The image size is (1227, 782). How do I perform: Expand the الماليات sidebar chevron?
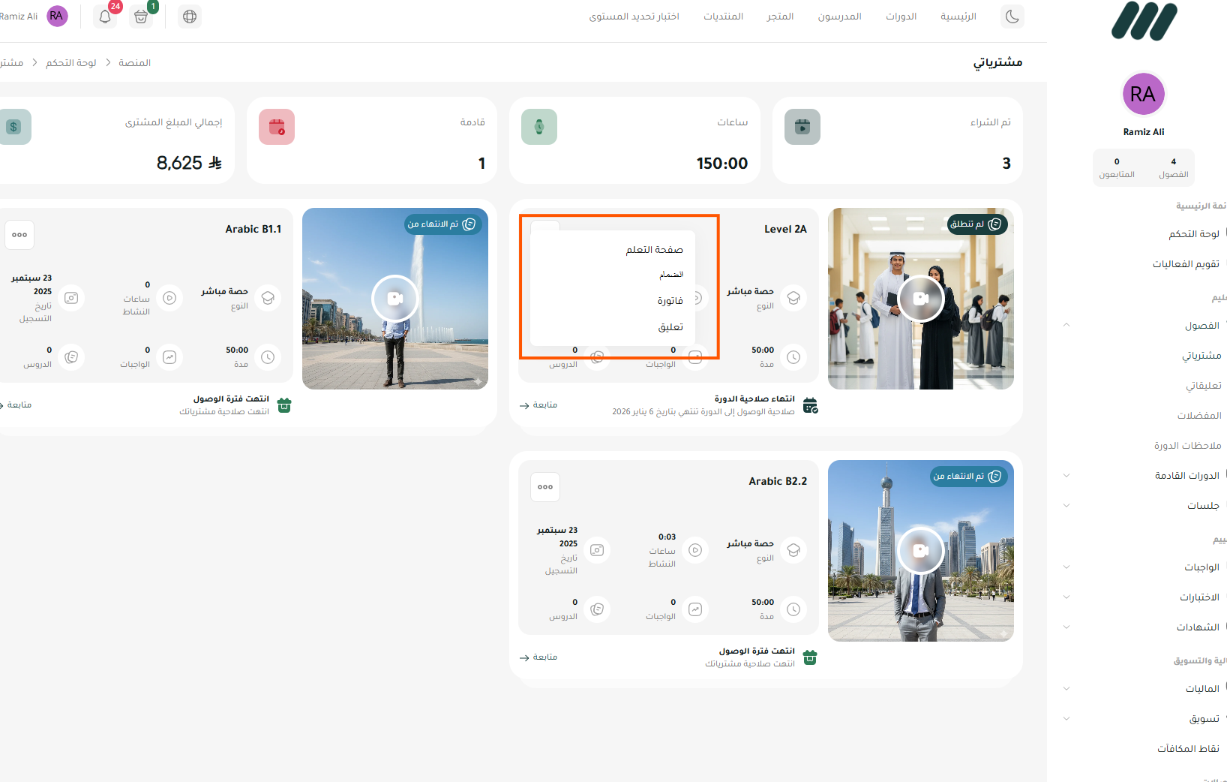[1066, 688]
